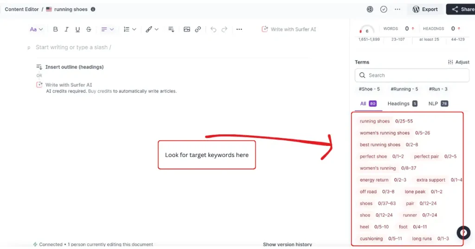Undo the last action
475x249 pixels.
(213, 29)
